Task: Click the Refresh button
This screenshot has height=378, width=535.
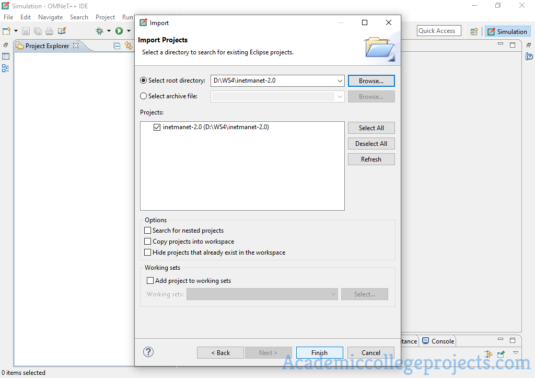Action: (x=371, y=159)
